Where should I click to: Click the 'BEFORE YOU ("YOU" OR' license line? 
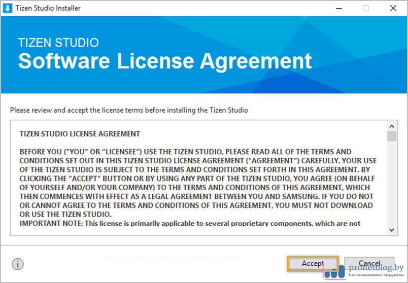pyautogui.click(x=185, y=152)
